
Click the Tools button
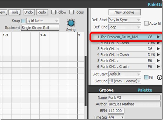[x=14, y=12]
